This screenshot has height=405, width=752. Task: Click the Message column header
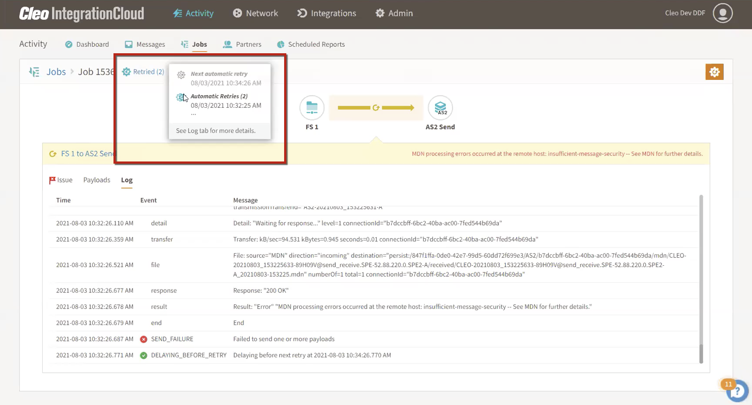[x=245, y=200]
